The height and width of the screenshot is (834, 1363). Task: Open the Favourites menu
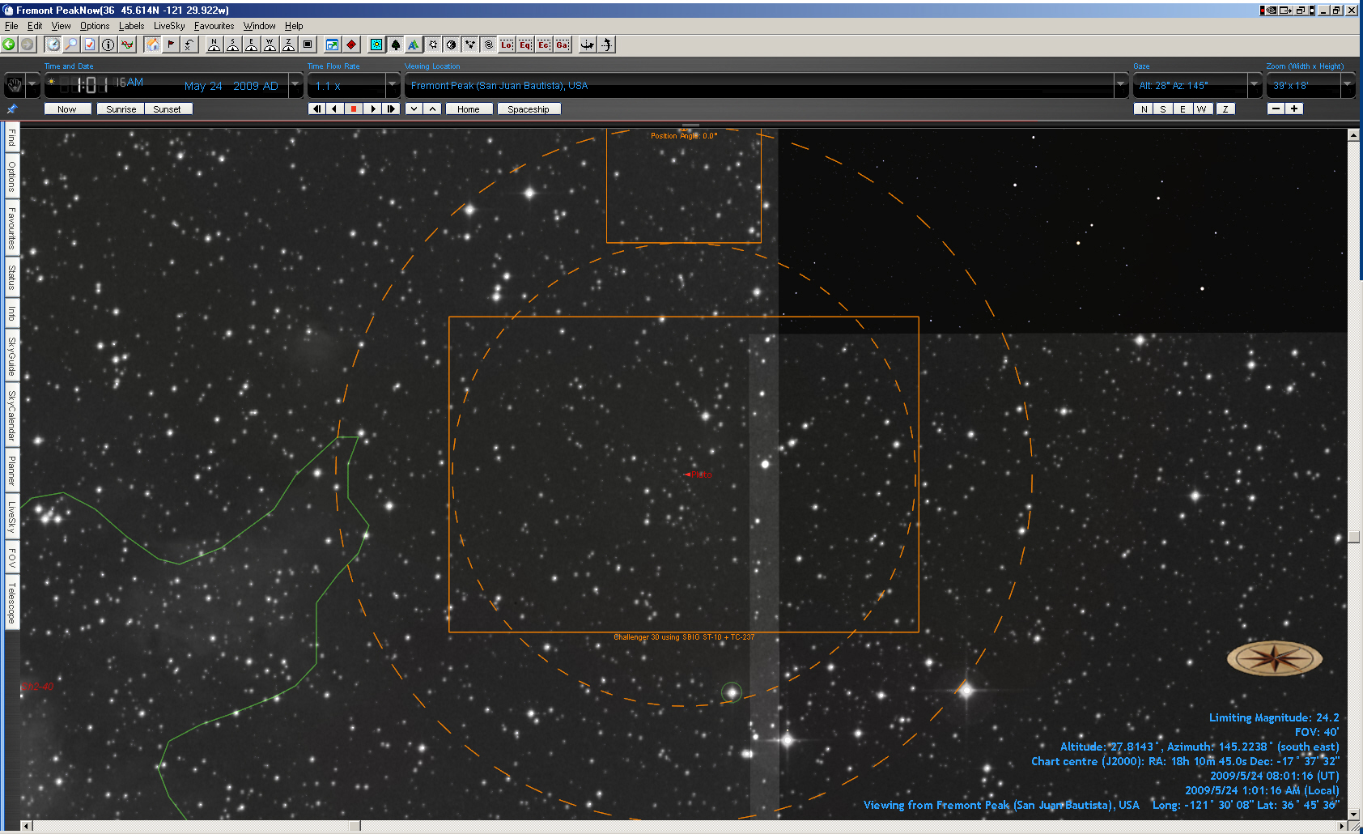coord(214,26)
